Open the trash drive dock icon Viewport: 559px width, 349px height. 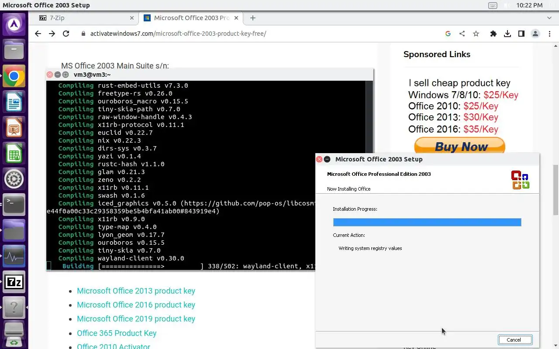point(14,335)
